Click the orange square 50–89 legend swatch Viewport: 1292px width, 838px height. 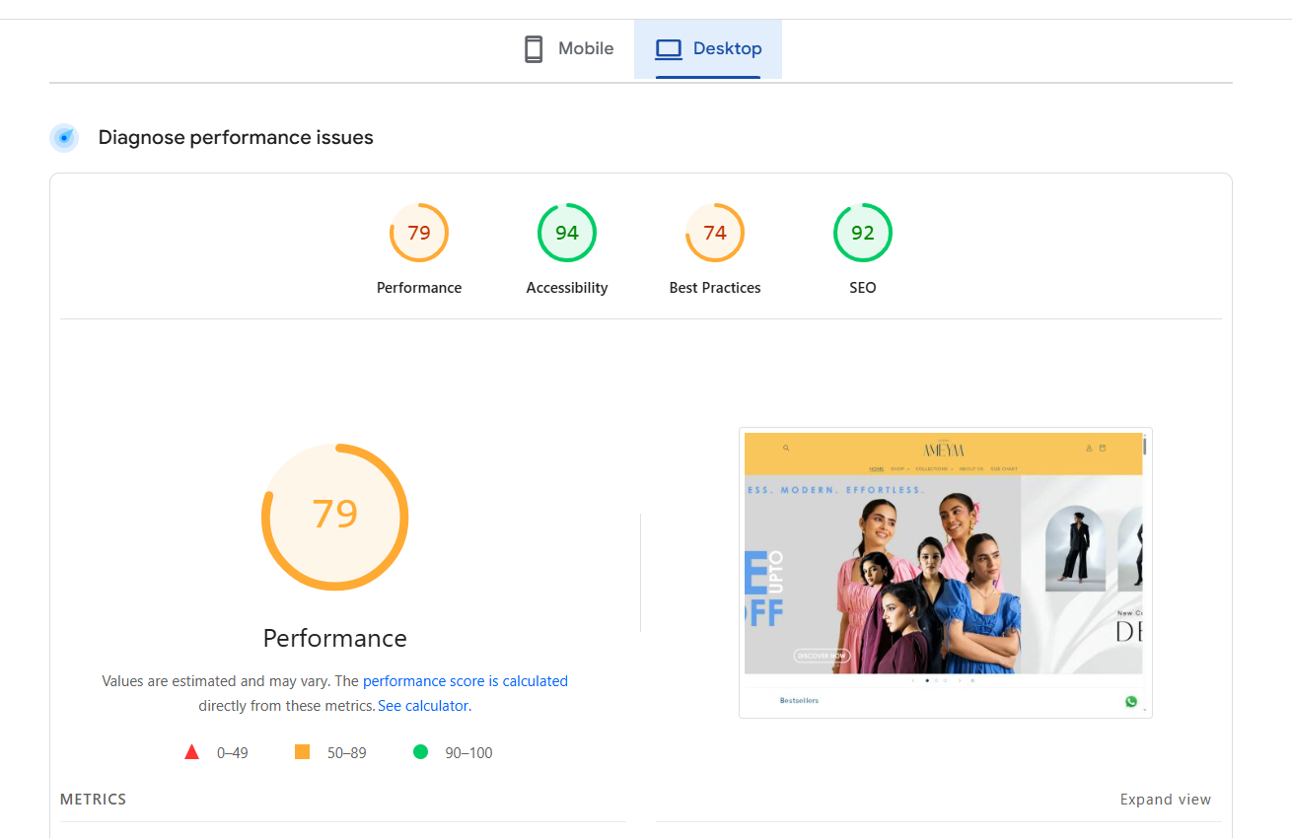[x=303, y=752]
